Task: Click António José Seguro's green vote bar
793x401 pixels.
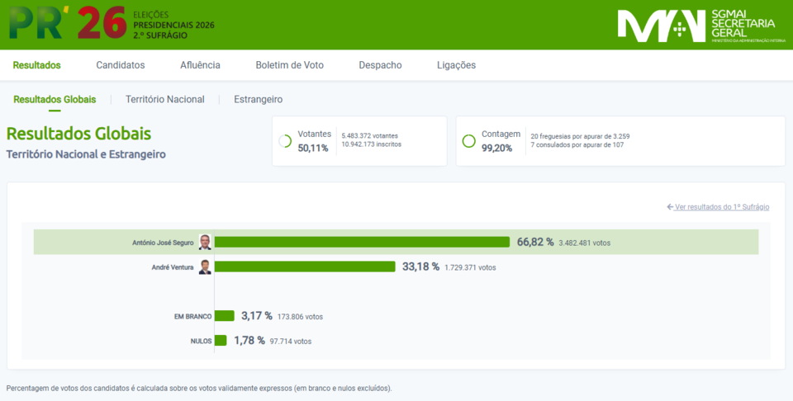Action: point(362,242)
